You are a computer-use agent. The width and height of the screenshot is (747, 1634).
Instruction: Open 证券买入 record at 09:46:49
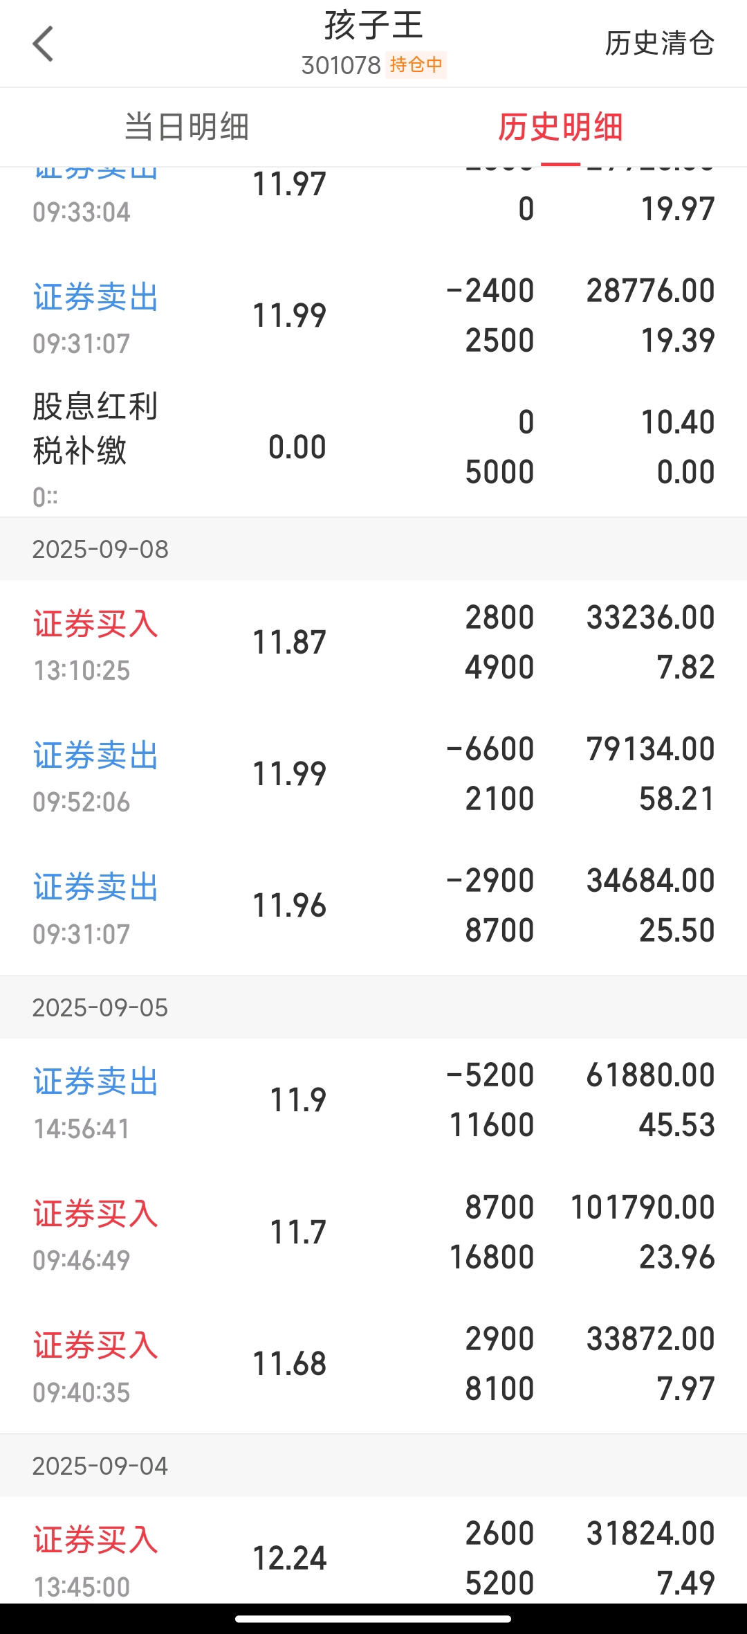pyautogui.click(x=373, y=1233)
